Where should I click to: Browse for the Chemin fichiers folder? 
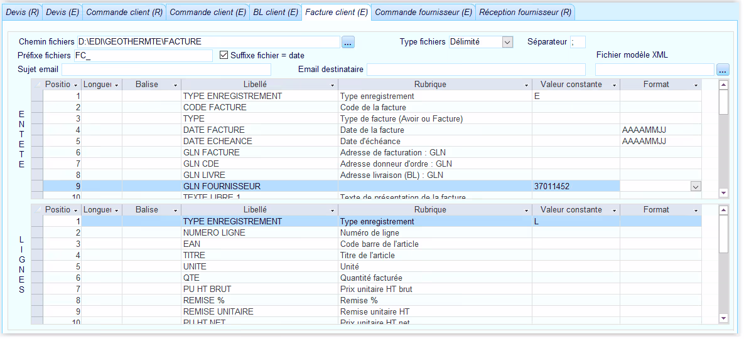348,42
